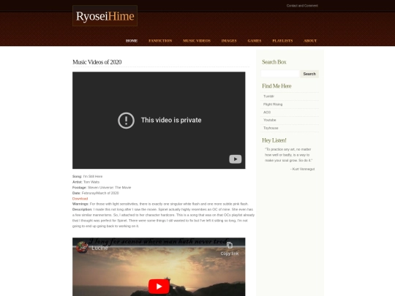
Task: Click the channel avatar on Lucine video
Action: [82, 248]
